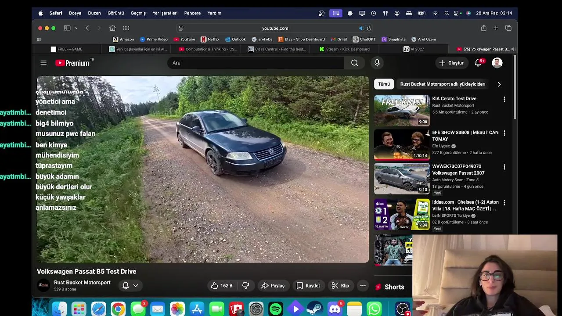Screen dimensions: 562x316
Task: Open Rust Bucket Motorsport channel avatar
Action: [x=43, y=285]
